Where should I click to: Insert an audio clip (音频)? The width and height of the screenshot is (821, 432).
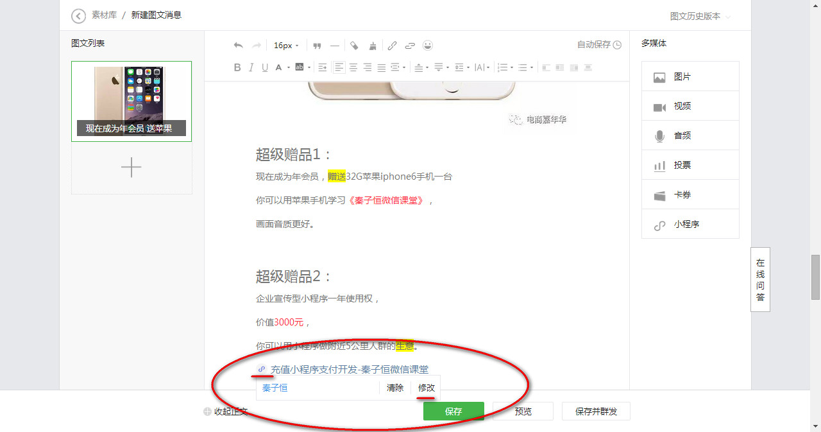[x=690, y=135]
